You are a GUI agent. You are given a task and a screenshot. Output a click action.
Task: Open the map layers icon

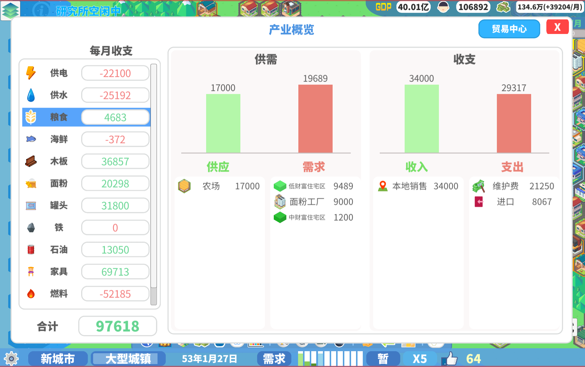point(10,10)
